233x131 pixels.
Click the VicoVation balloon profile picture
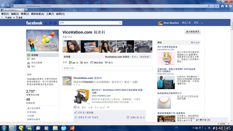click(x=43, y=40)
